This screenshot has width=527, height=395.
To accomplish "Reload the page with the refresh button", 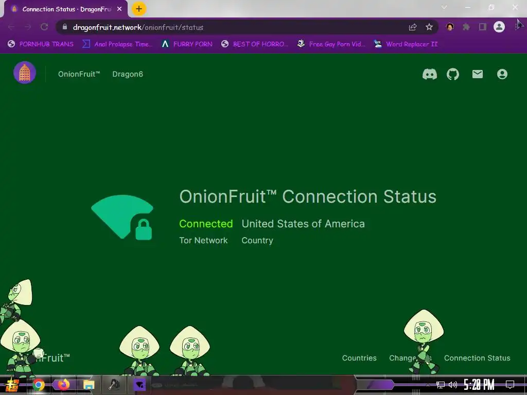I will (x=44, y=27).
